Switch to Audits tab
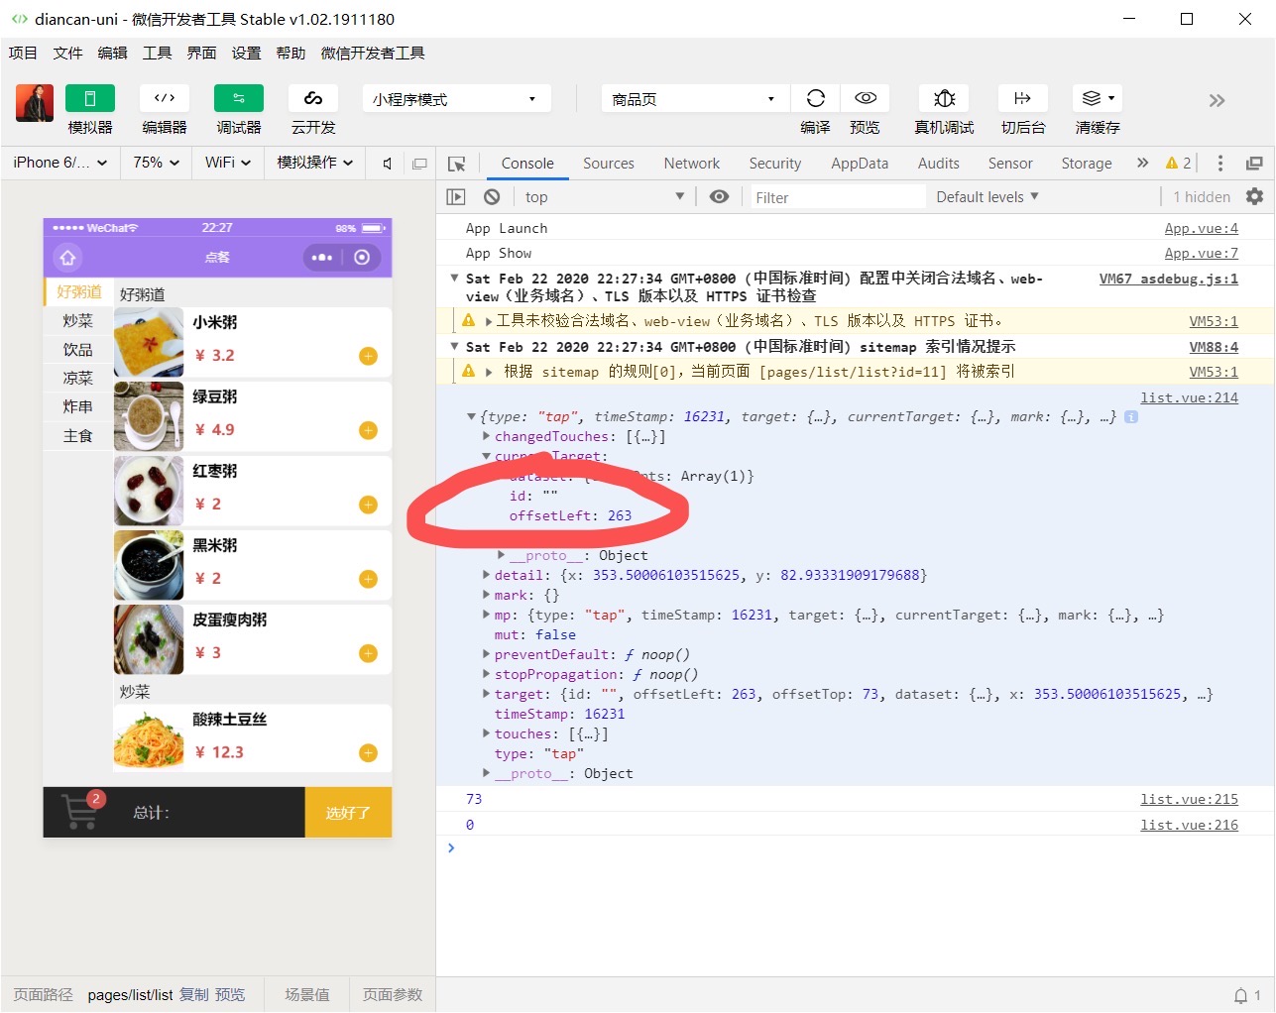 tap(939, 164)
